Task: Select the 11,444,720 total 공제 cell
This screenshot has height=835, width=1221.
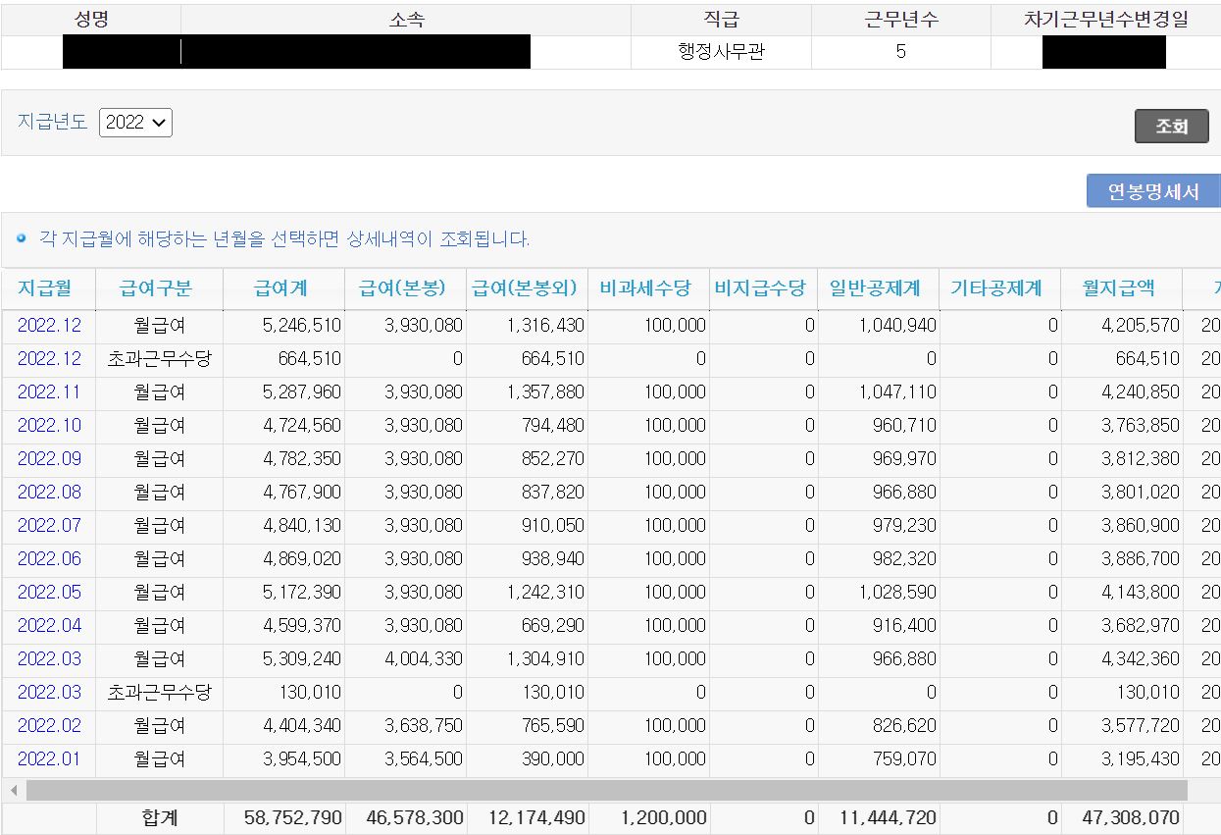Action: coord(878,817)
